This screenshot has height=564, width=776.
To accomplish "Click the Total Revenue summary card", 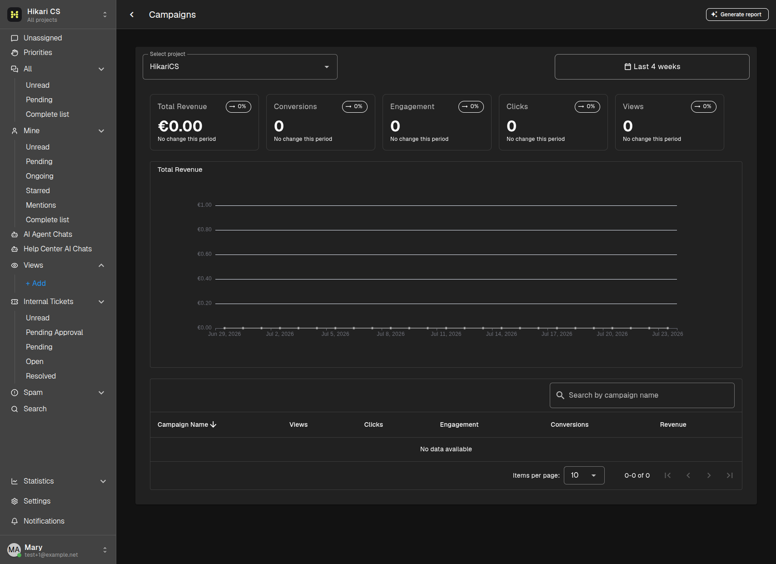I will click(204, 122).
